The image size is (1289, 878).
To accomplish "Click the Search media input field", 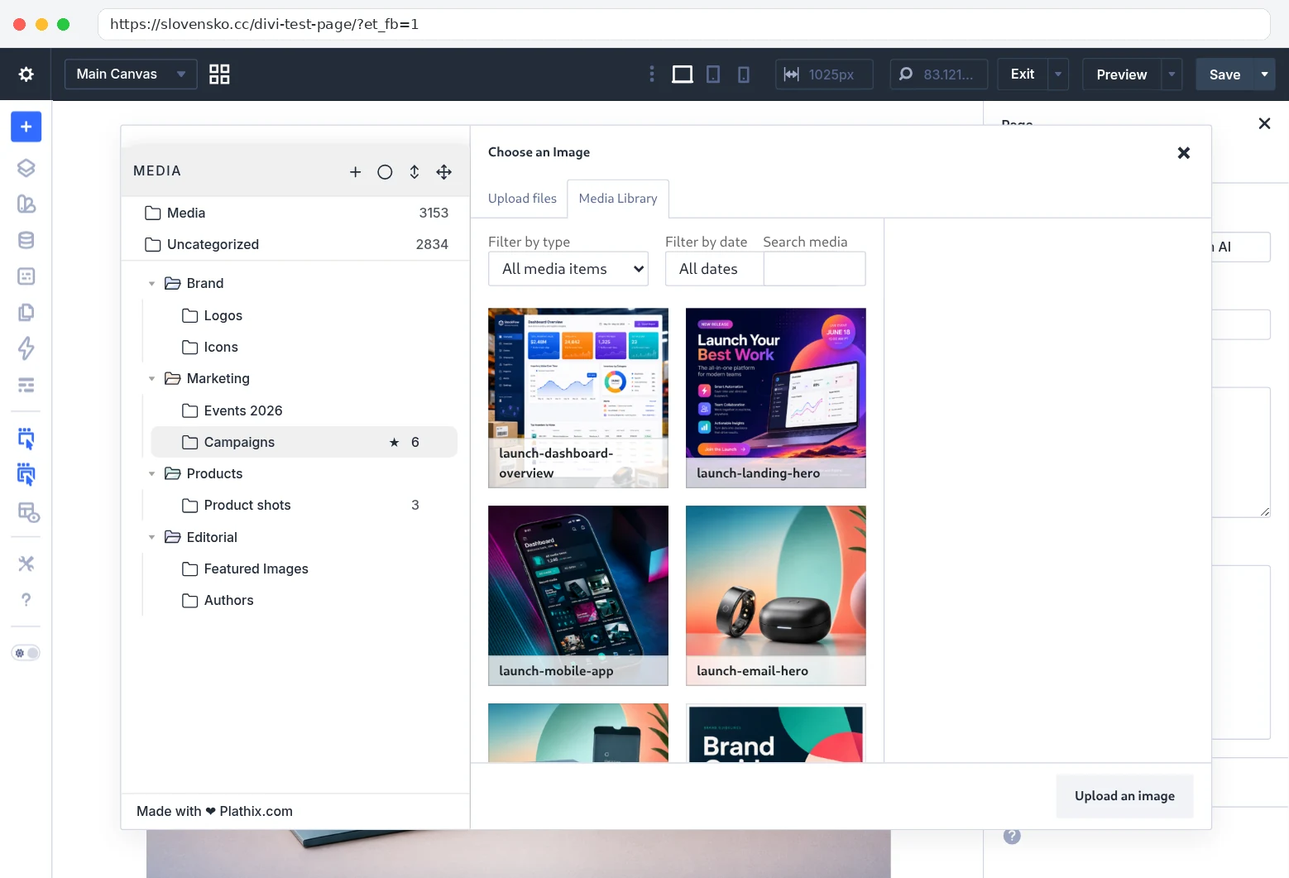I will [x=814, y=269].
